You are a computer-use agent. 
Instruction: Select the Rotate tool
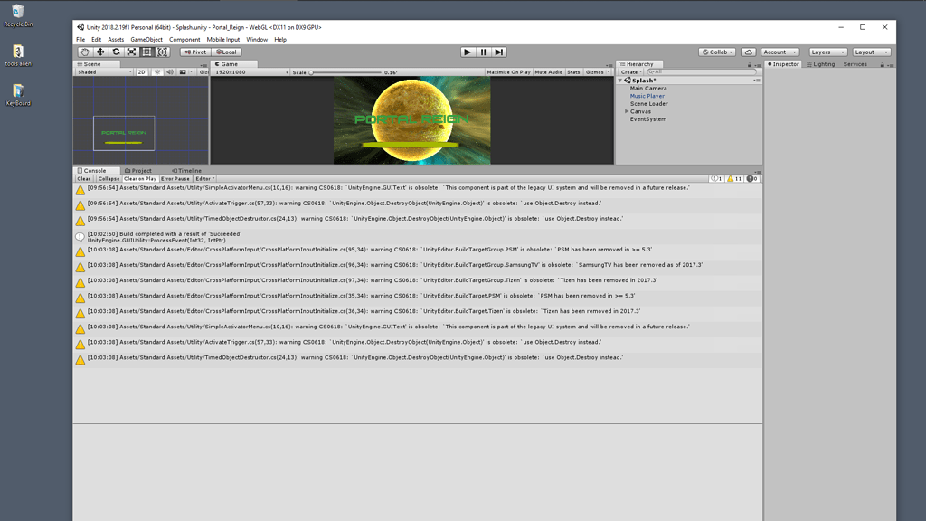[114, 52]
